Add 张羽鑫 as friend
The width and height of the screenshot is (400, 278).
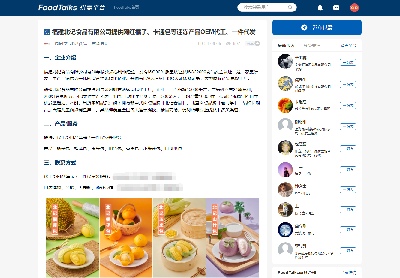pyautogui.click(x=348, y=62)
